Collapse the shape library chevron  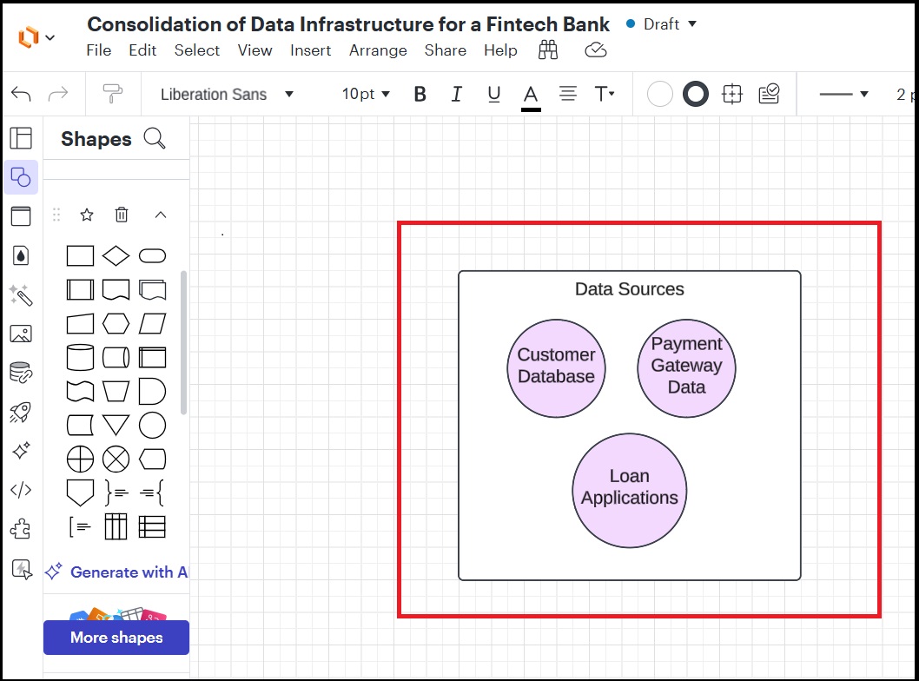[160, 215]
